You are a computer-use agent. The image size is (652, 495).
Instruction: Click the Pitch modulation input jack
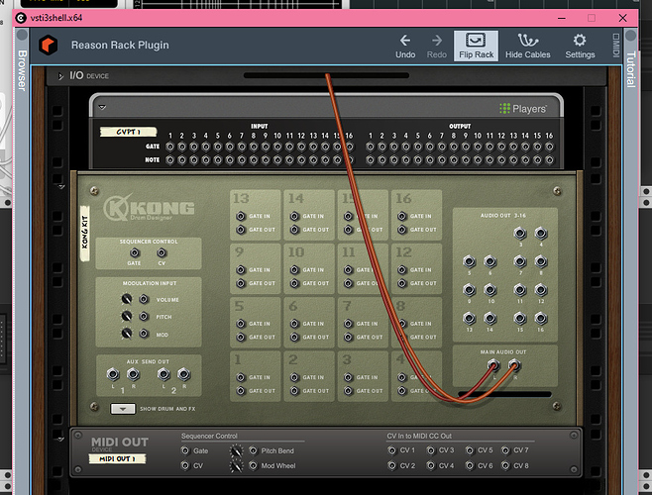point(144,316)
